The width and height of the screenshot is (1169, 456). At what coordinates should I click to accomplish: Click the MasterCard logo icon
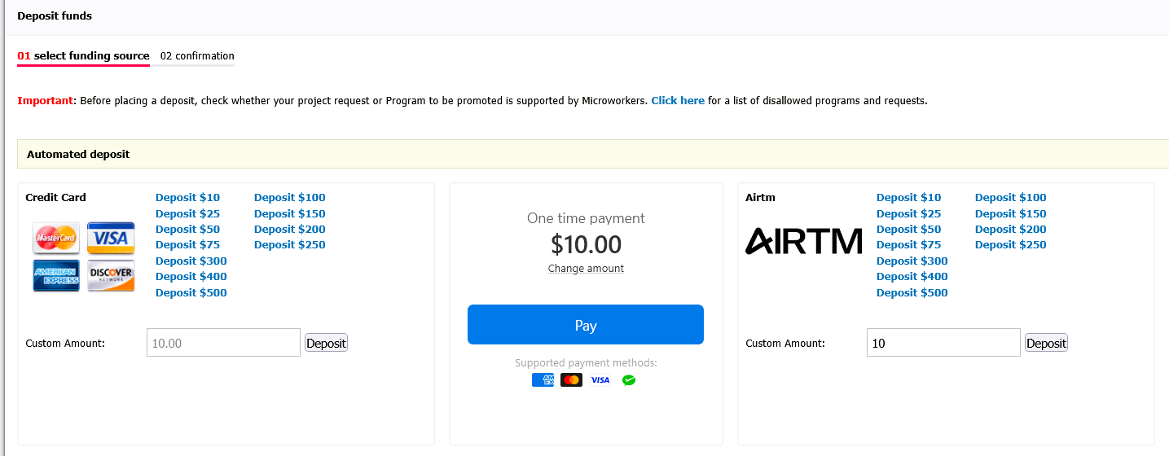[56, 238]
